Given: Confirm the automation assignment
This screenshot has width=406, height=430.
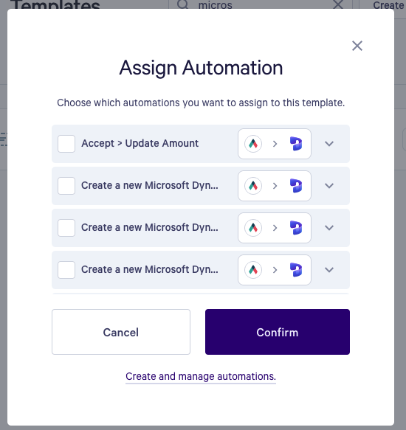Looking at the screenshot, I should click(x=278, y=332).
